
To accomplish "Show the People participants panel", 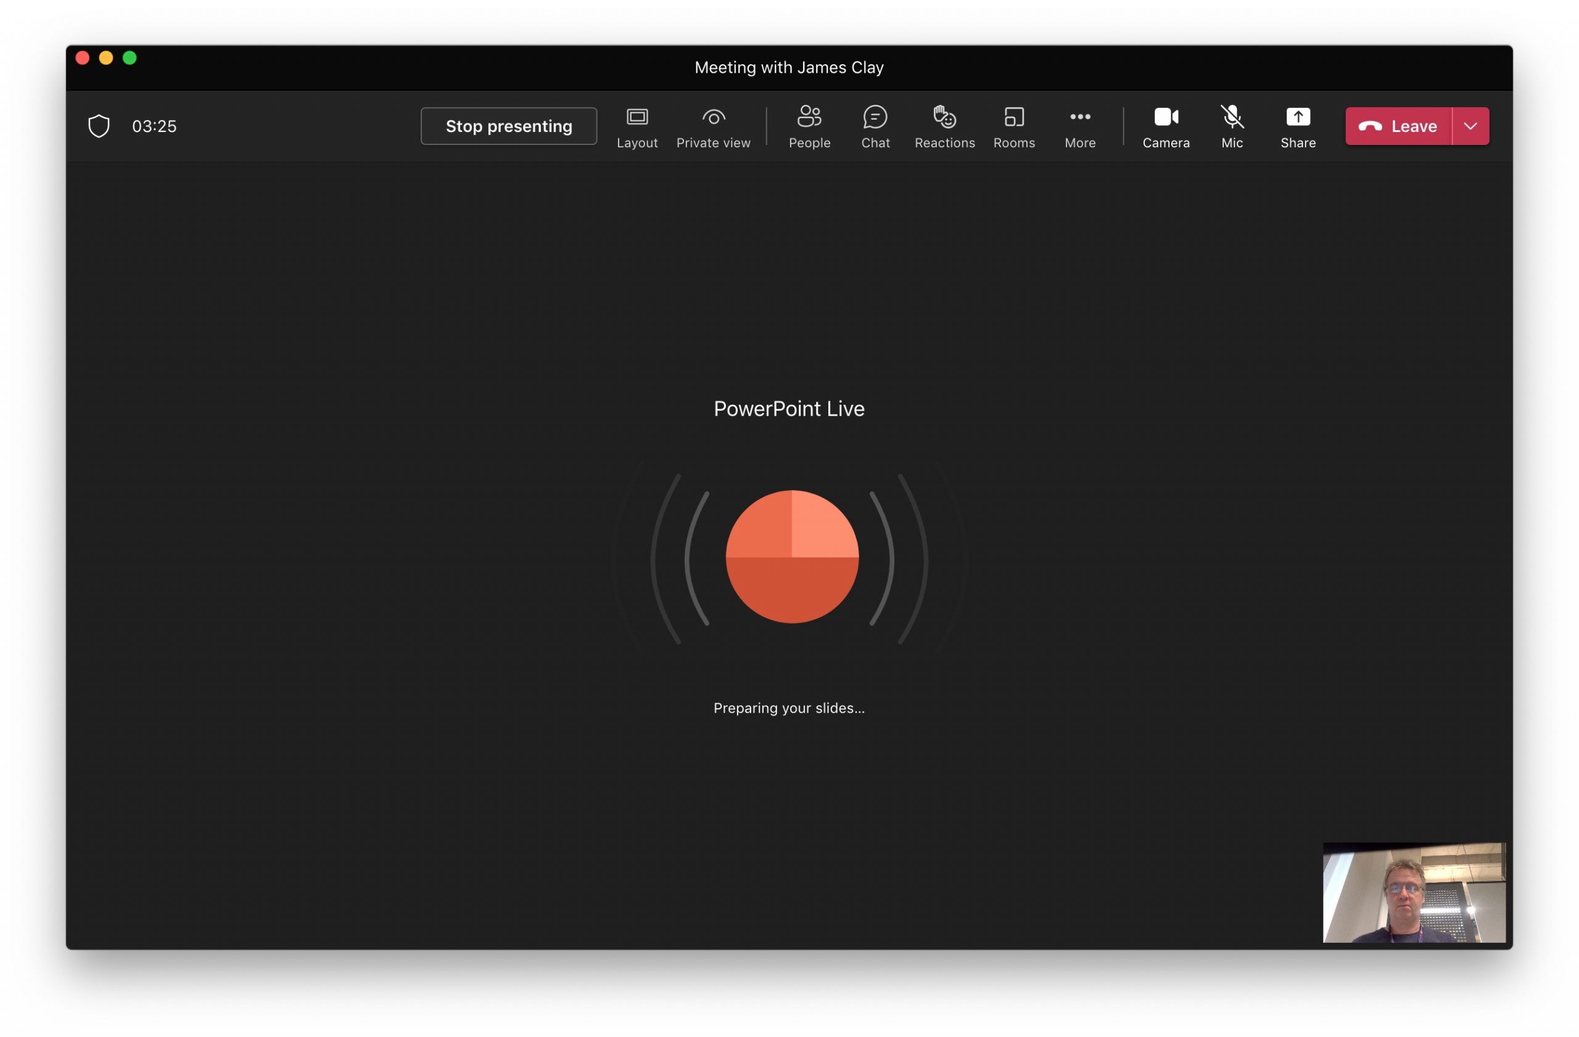I will 809,127.
